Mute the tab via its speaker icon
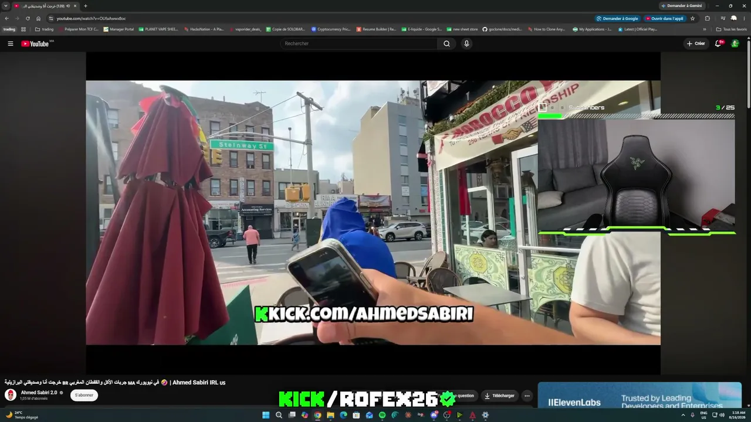The width and height of the screenshot is (751, 422). pyautogui.click(x=68, y=6)
